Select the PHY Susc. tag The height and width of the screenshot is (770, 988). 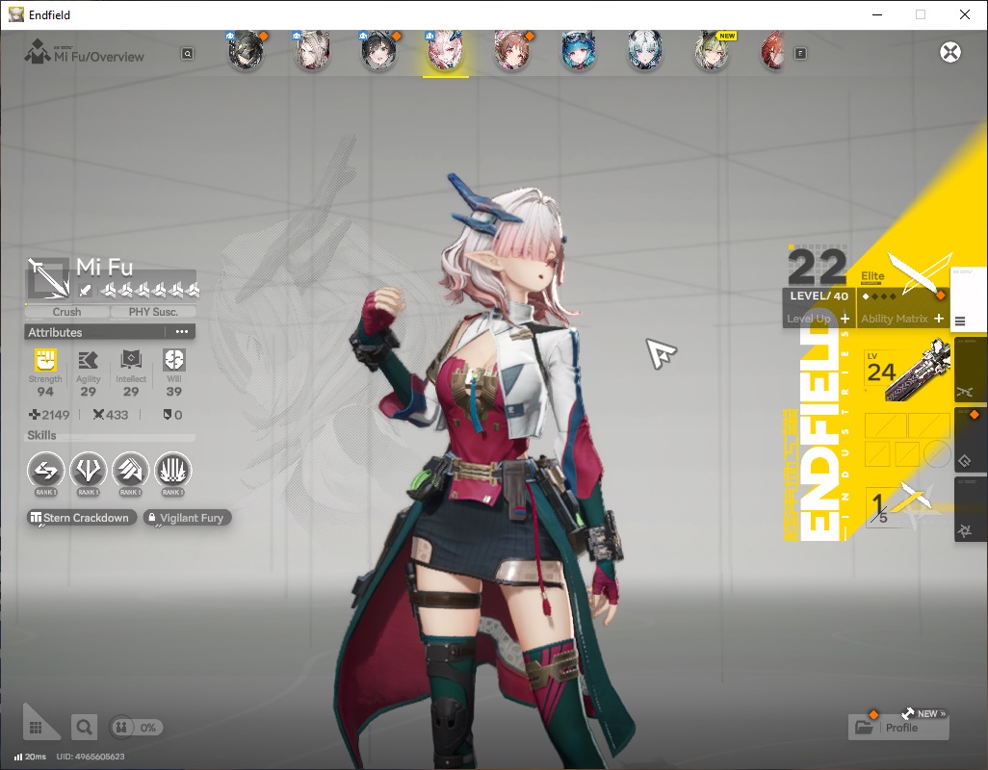153,312
